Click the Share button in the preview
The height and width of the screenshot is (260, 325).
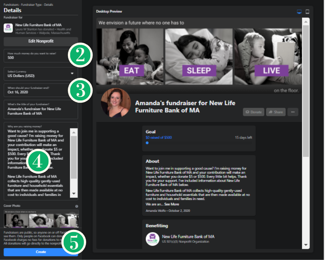[x=276, y=112]
